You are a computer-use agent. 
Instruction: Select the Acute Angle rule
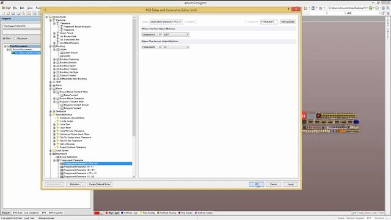point(67,121)
